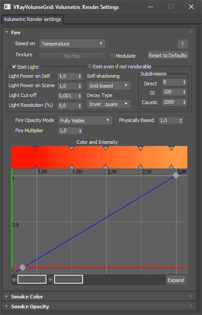
Task: Click Caustic subdivisions spinner arrows
Action: click(x=184, y=102)
